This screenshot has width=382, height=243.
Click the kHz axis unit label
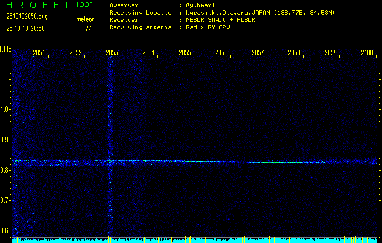coord(5,49)
